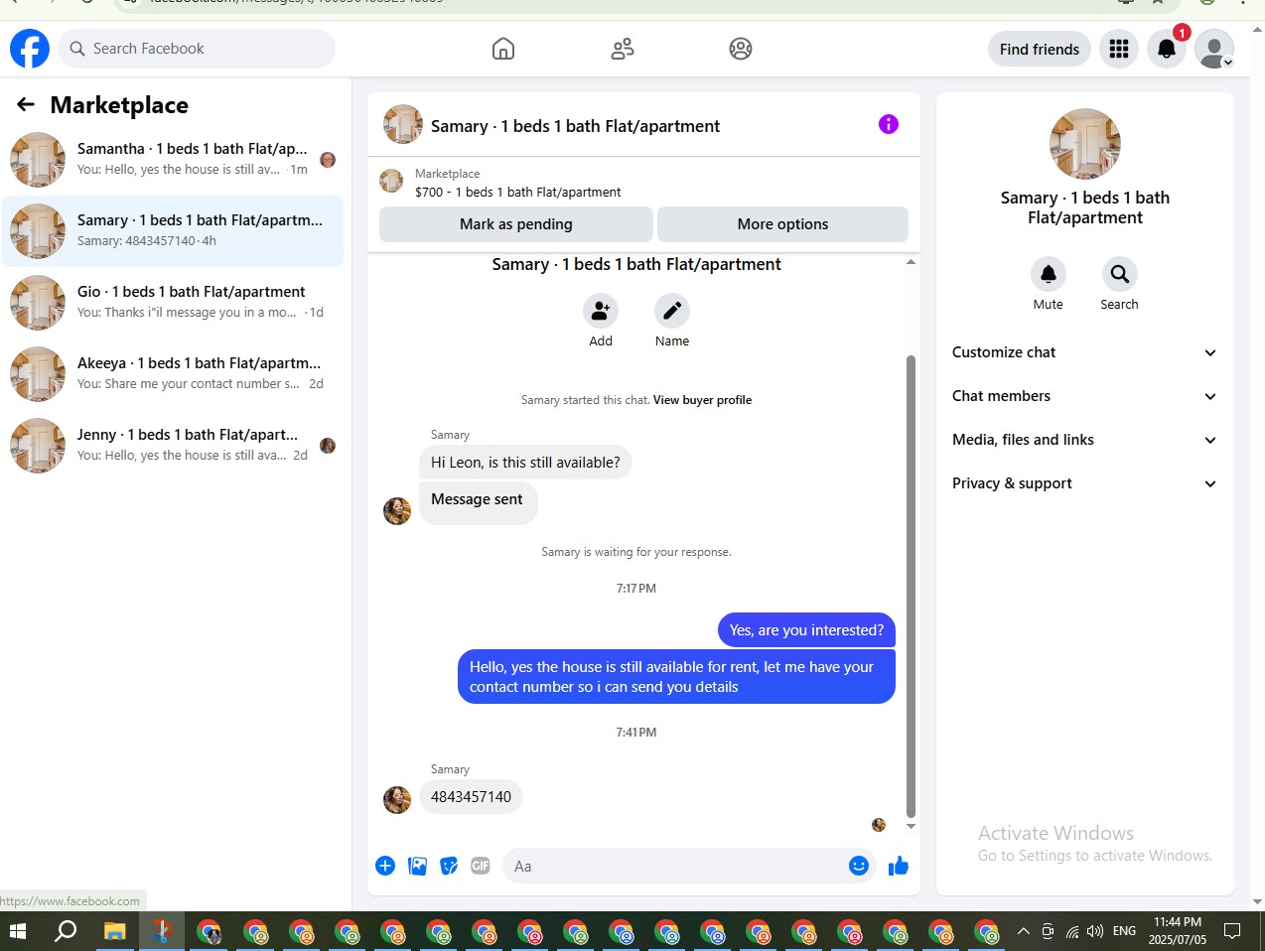The height and width of the screenshot is (951, 1265).
Task: Click the ENG language indicator in tray
Action: (1124, 931)
